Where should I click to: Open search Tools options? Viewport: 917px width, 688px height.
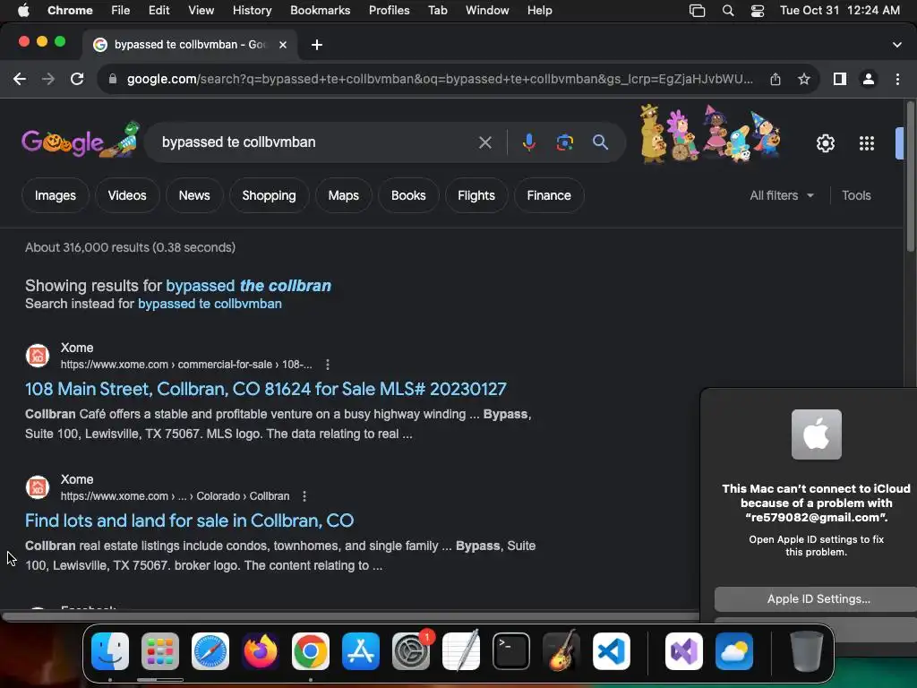point(856,195)
